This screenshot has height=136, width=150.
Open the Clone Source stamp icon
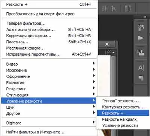click(x=141, y=52)
